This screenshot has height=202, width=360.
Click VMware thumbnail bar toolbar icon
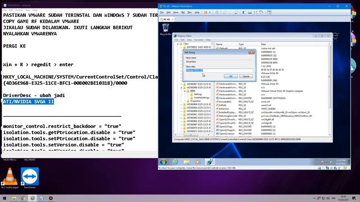point(250,12)
